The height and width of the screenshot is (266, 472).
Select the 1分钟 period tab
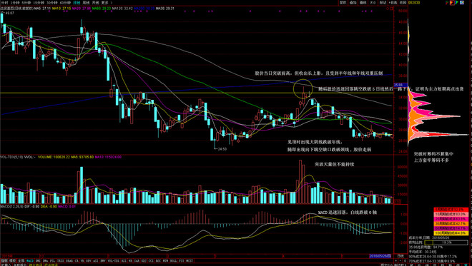click(x=15, y=2)
